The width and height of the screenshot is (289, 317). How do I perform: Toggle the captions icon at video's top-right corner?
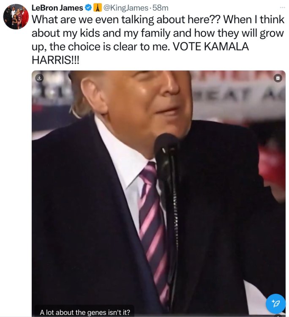coord(278,78)
